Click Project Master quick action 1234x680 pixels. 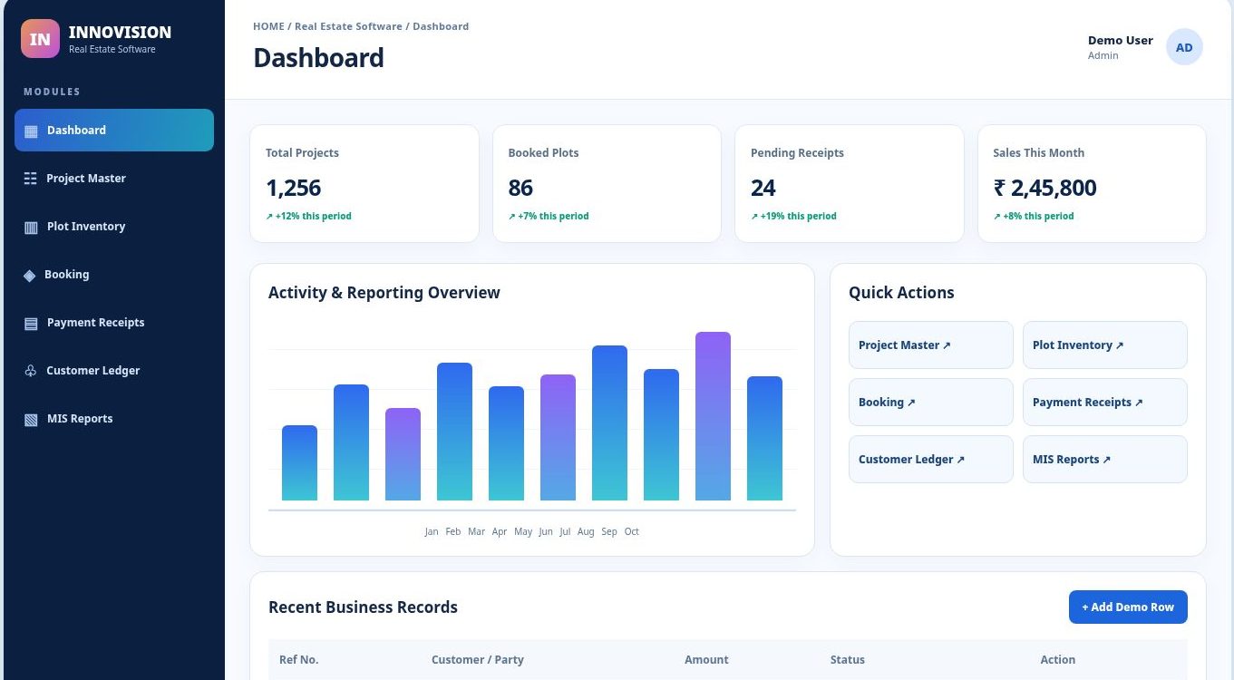point(931,345)
